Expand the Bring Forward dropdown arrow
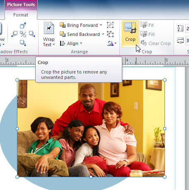This screenshot has width=189, height=190. click(101, 25)
